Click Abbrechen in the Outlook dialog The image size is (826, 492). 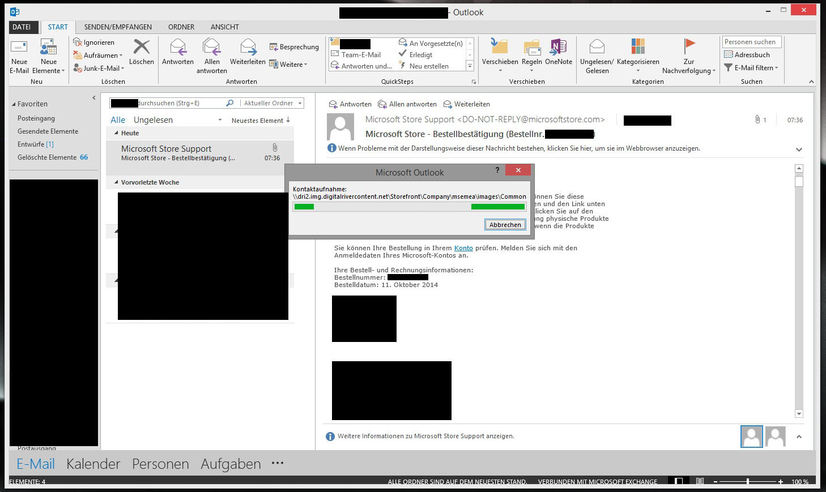pos(505,225)
